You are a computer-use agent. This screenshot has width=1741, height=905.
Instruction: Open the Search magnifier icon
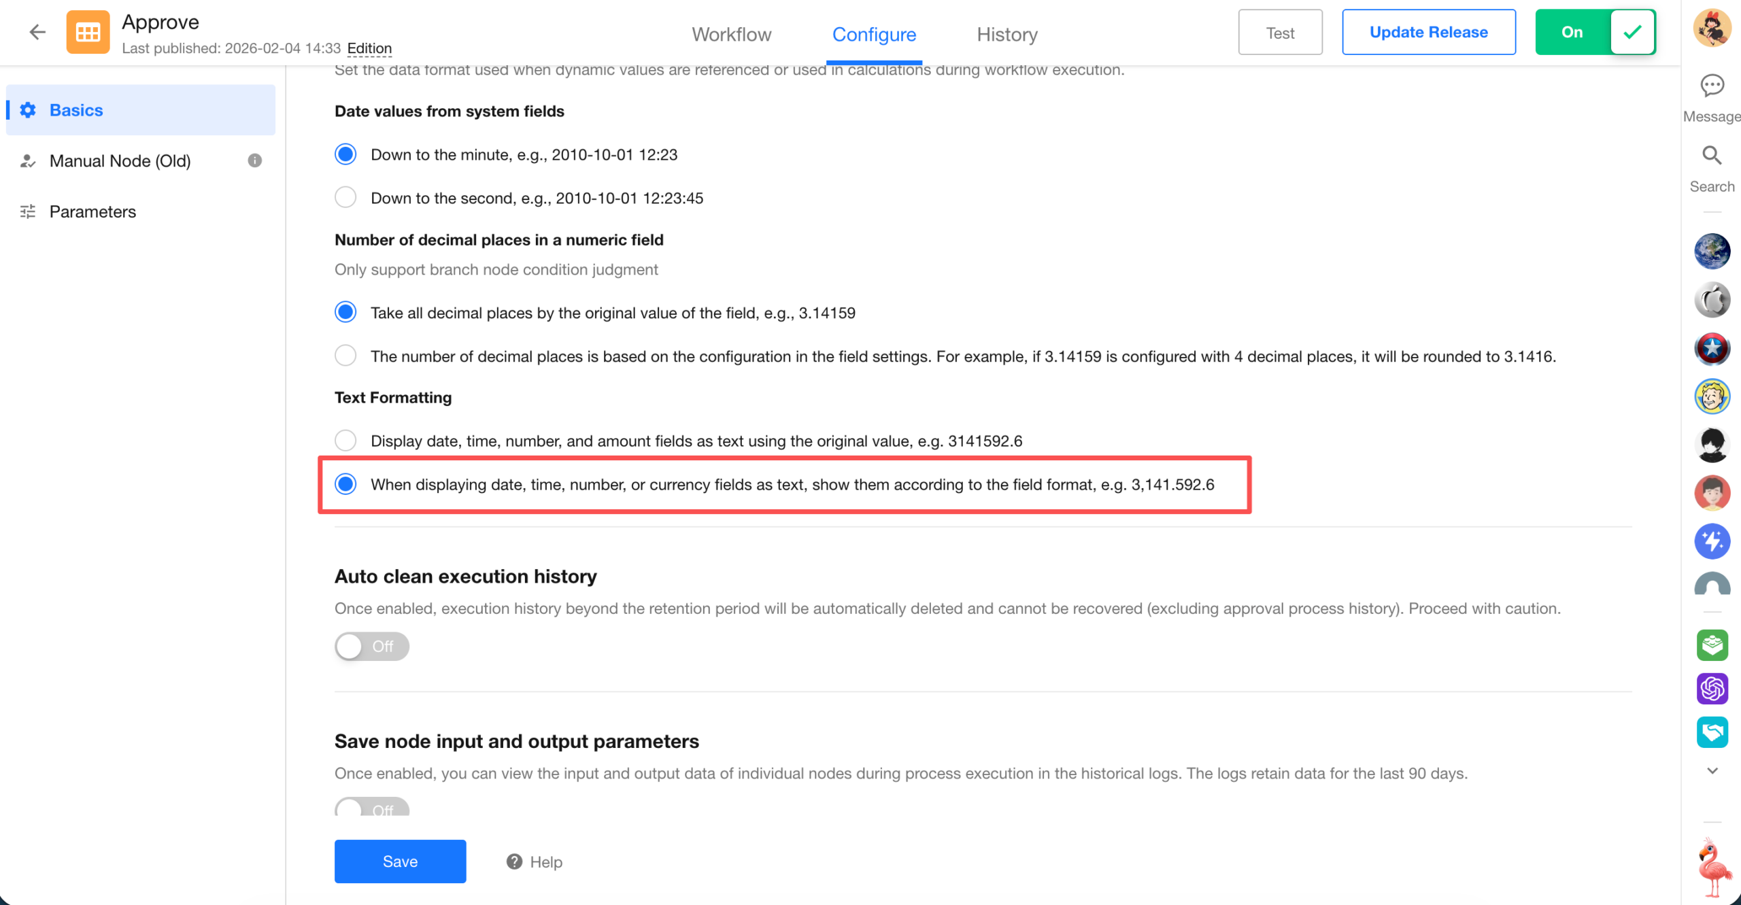tap(1712, 156)
